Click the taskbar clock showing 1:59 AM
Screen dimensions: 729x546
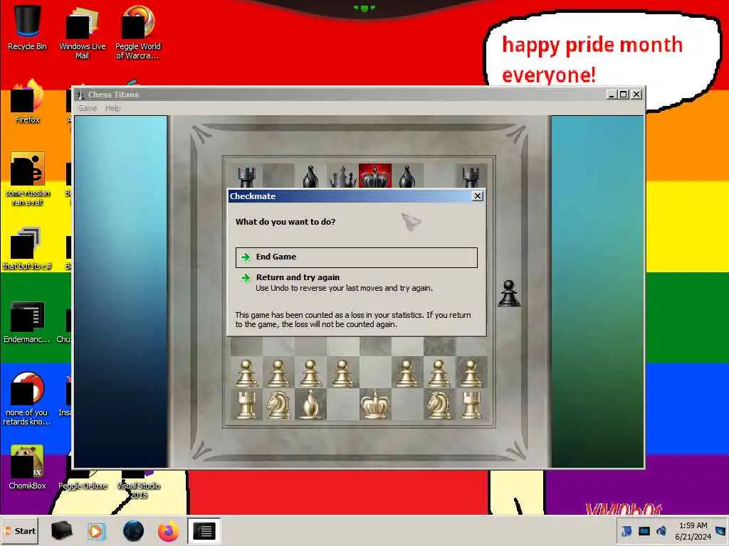tap(693, 531)
